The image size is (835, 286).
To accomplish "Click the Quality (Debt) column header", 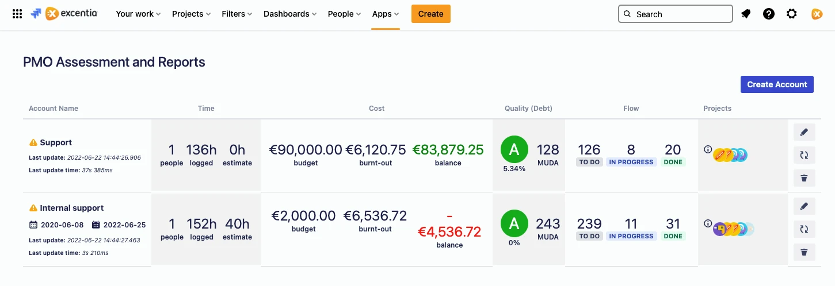I will [528, 108].
